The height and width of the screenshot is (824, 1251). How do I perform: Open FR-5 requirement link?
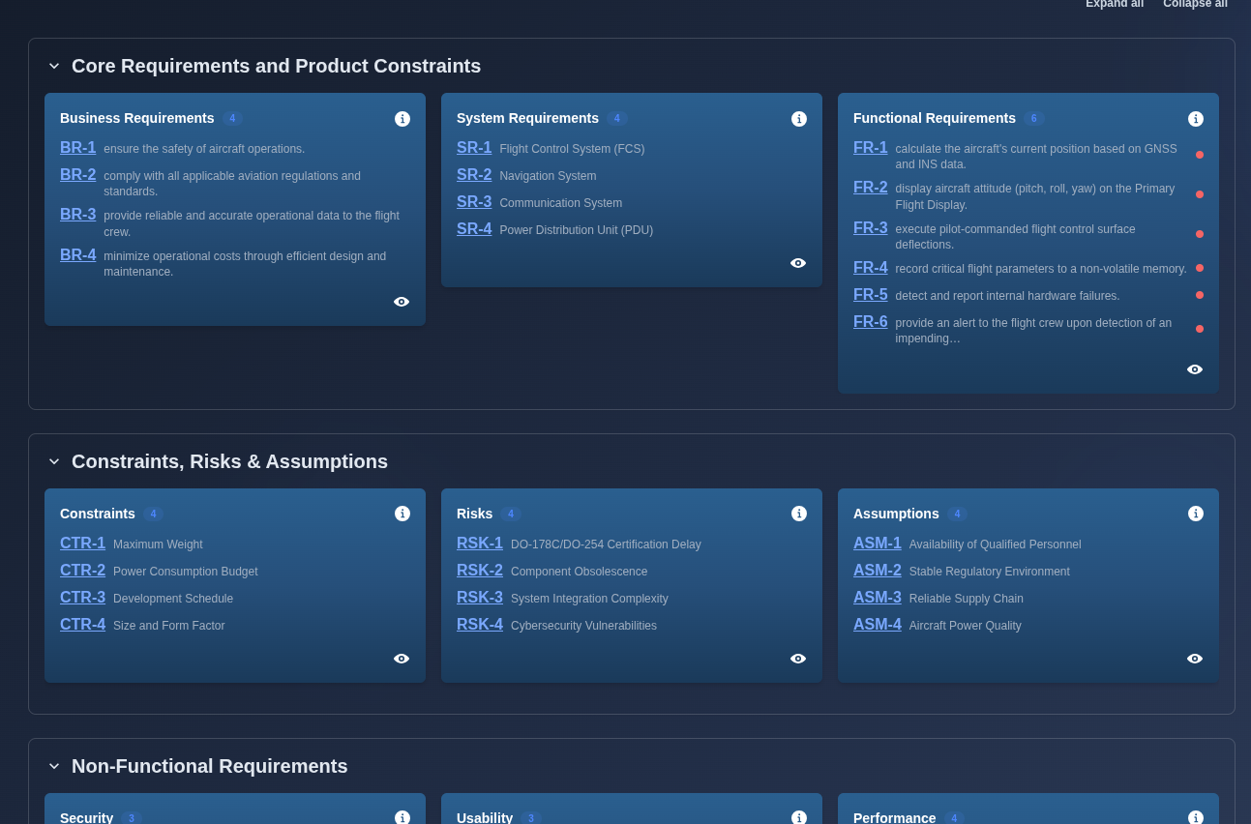871,295
